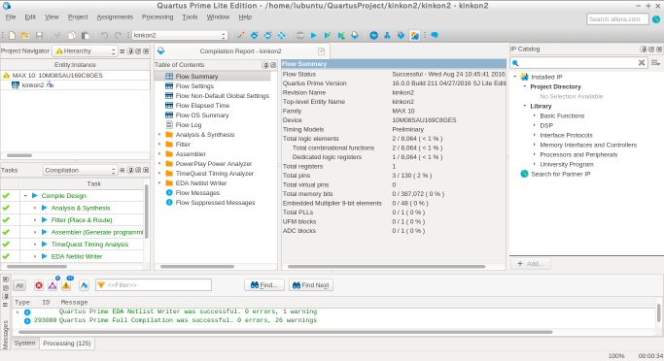Click the Undo arrow icon

(x=104, y=36)
